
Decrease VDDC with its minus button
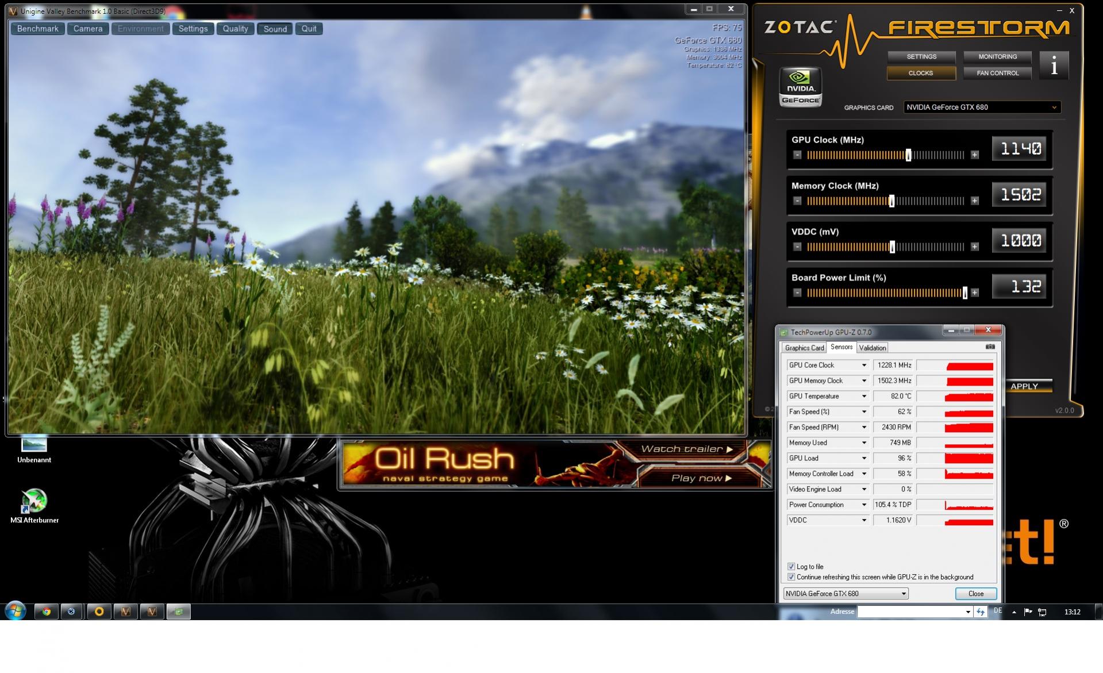click(797, 247)
